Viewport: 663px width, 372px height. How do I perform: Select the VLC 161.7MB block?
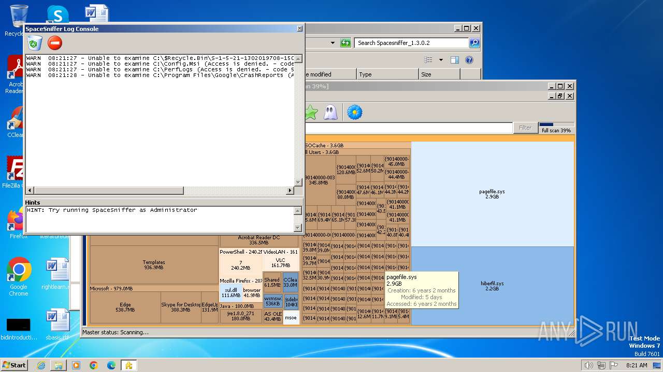(x=280, y=262)
